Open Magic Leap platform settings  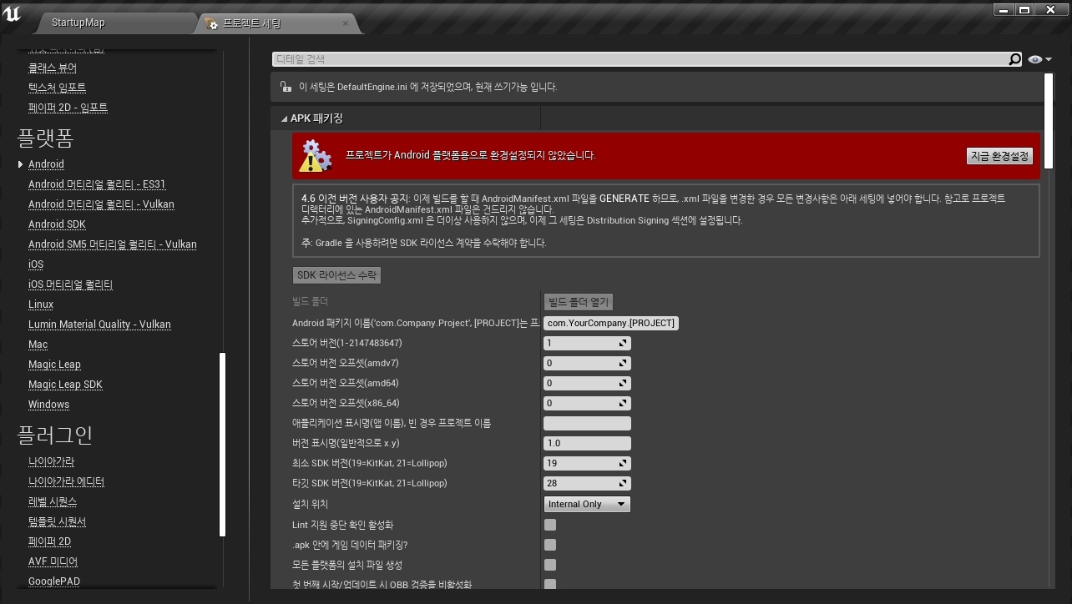point(54,365)
